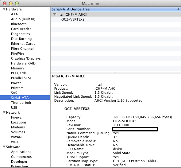
Task: Click Medium Type value Solid State
Action: [x=121, y=153]
